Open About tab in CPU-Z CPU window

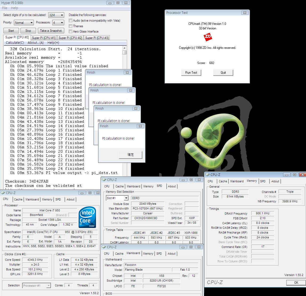click(x=70, y=199)
